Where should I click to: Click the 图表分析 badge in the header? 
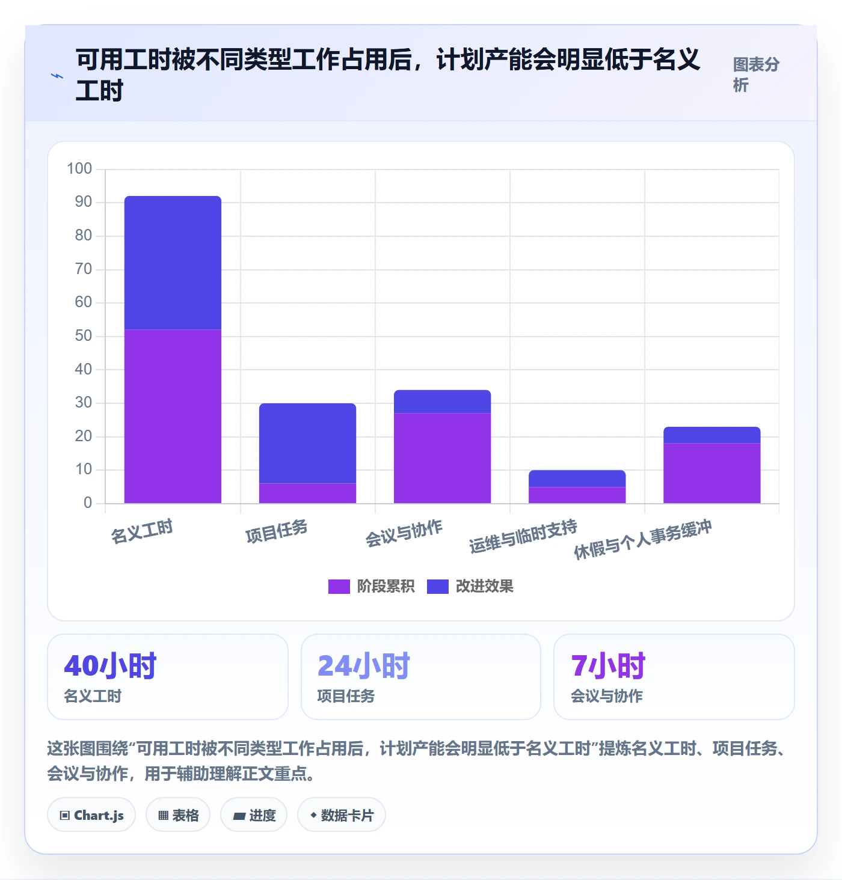(x=756, y=75)
